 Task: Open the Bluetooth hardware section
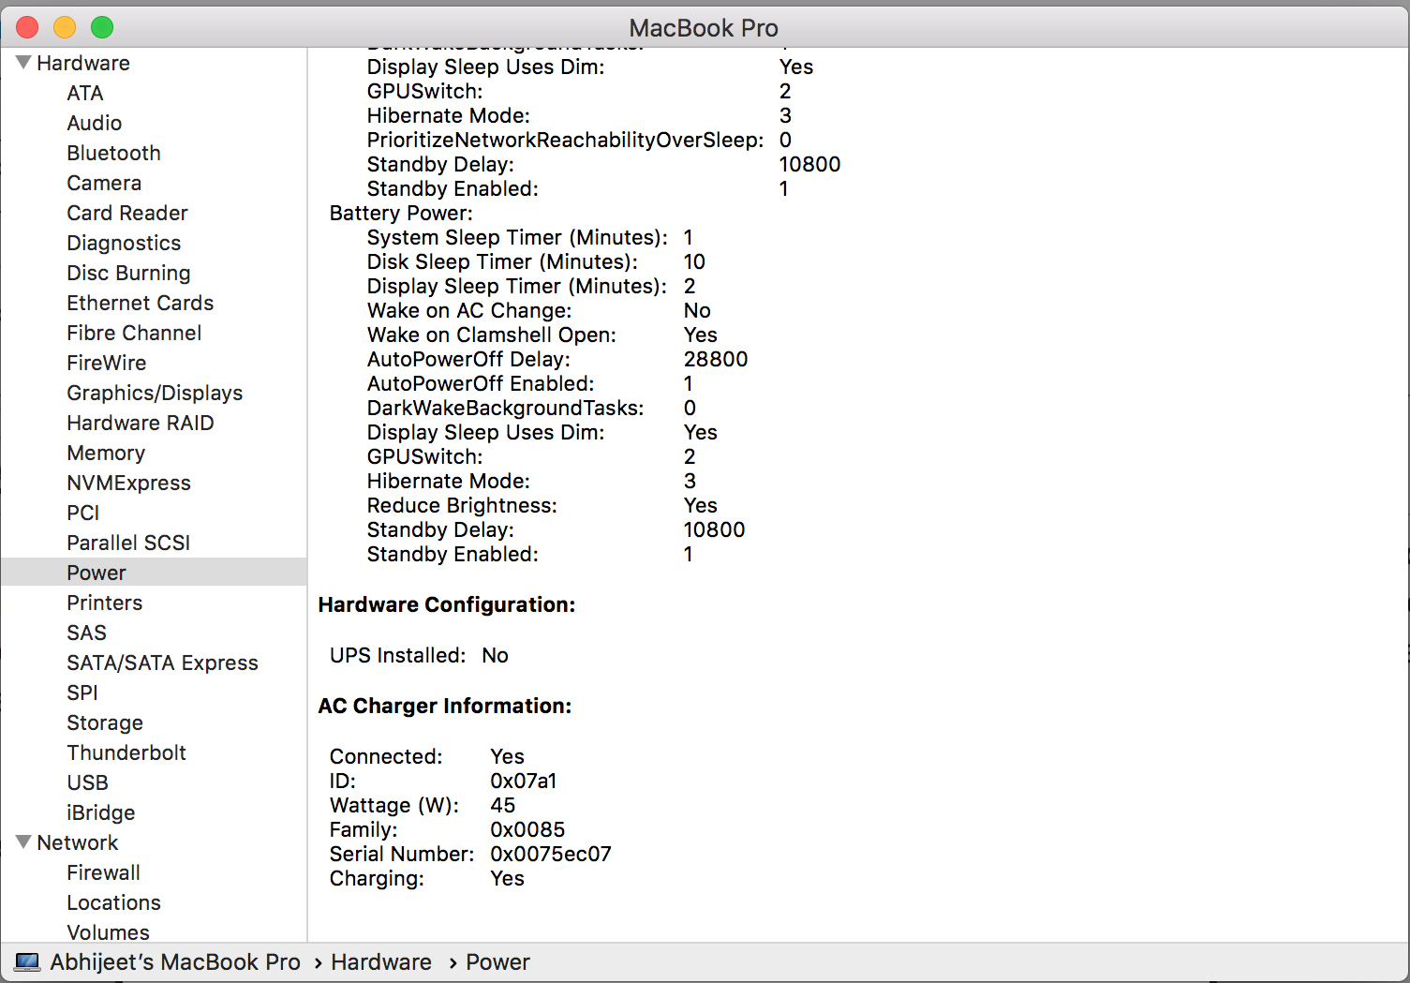click(114, 153)
